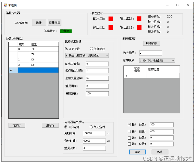Click the 输出口0 red status indicator
The image size is (196, 164).
(111, 19)
